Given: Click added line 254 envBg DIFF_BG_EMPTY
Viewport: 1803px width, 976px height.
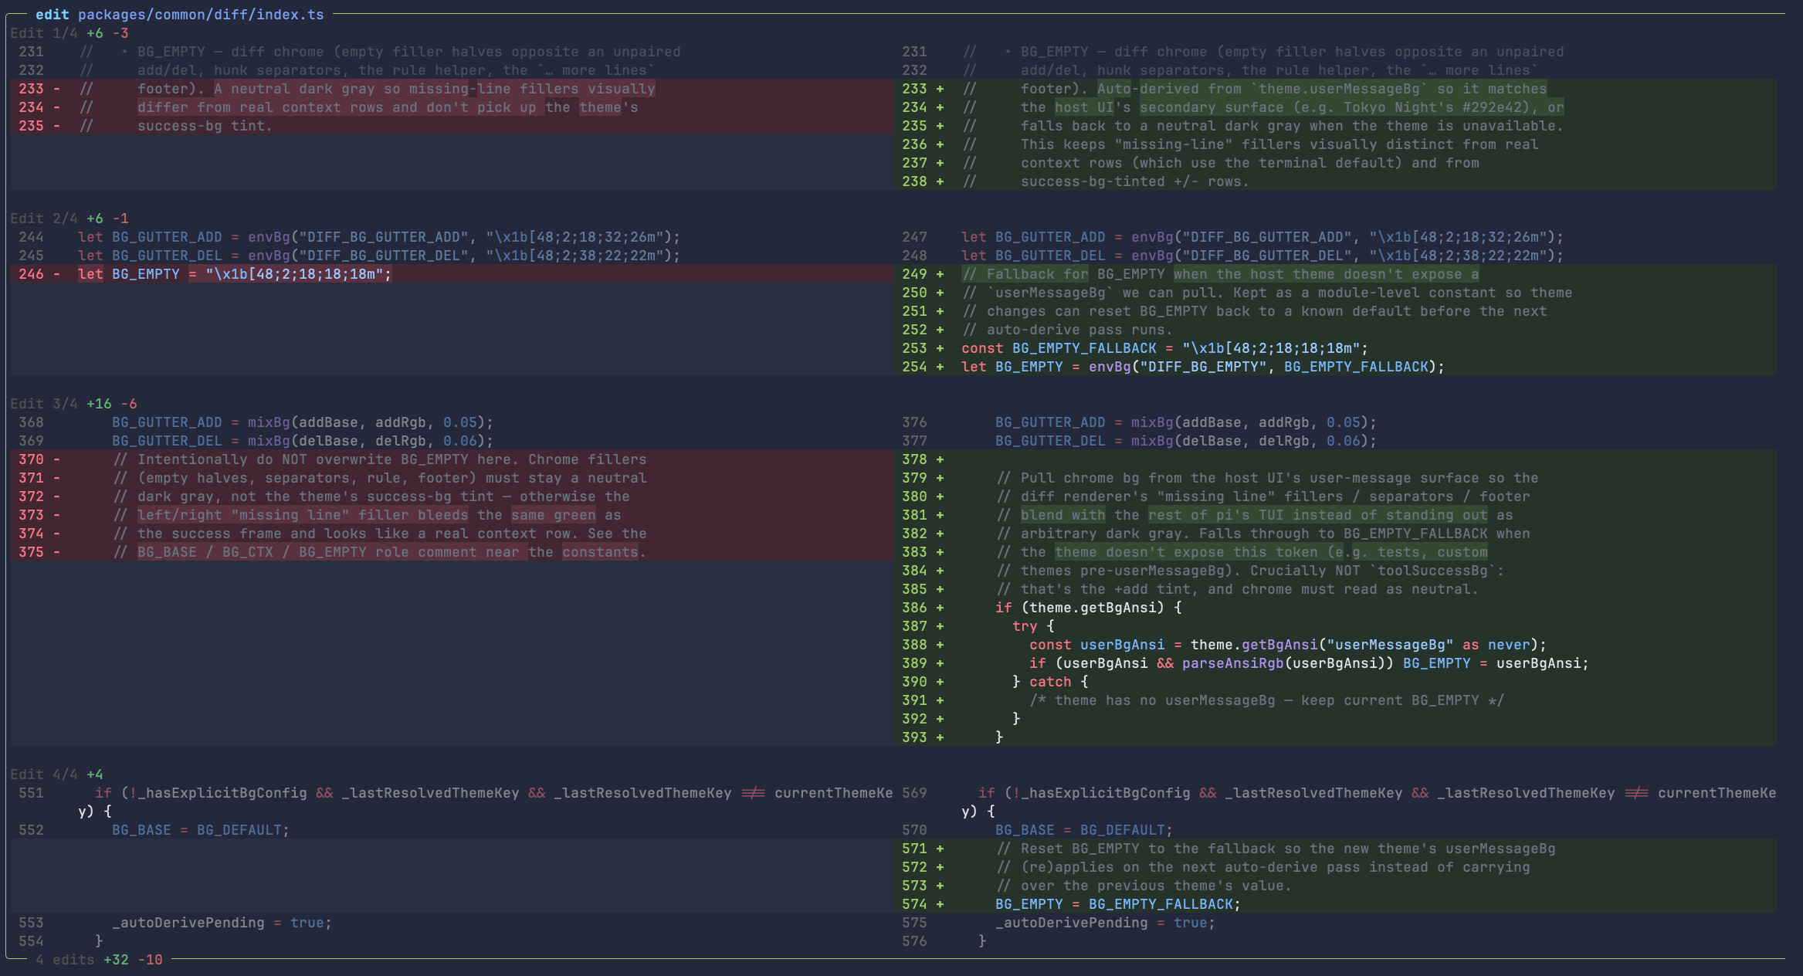Looking at the screenshot, I should pyautogui.click(x=1202, y=367).
